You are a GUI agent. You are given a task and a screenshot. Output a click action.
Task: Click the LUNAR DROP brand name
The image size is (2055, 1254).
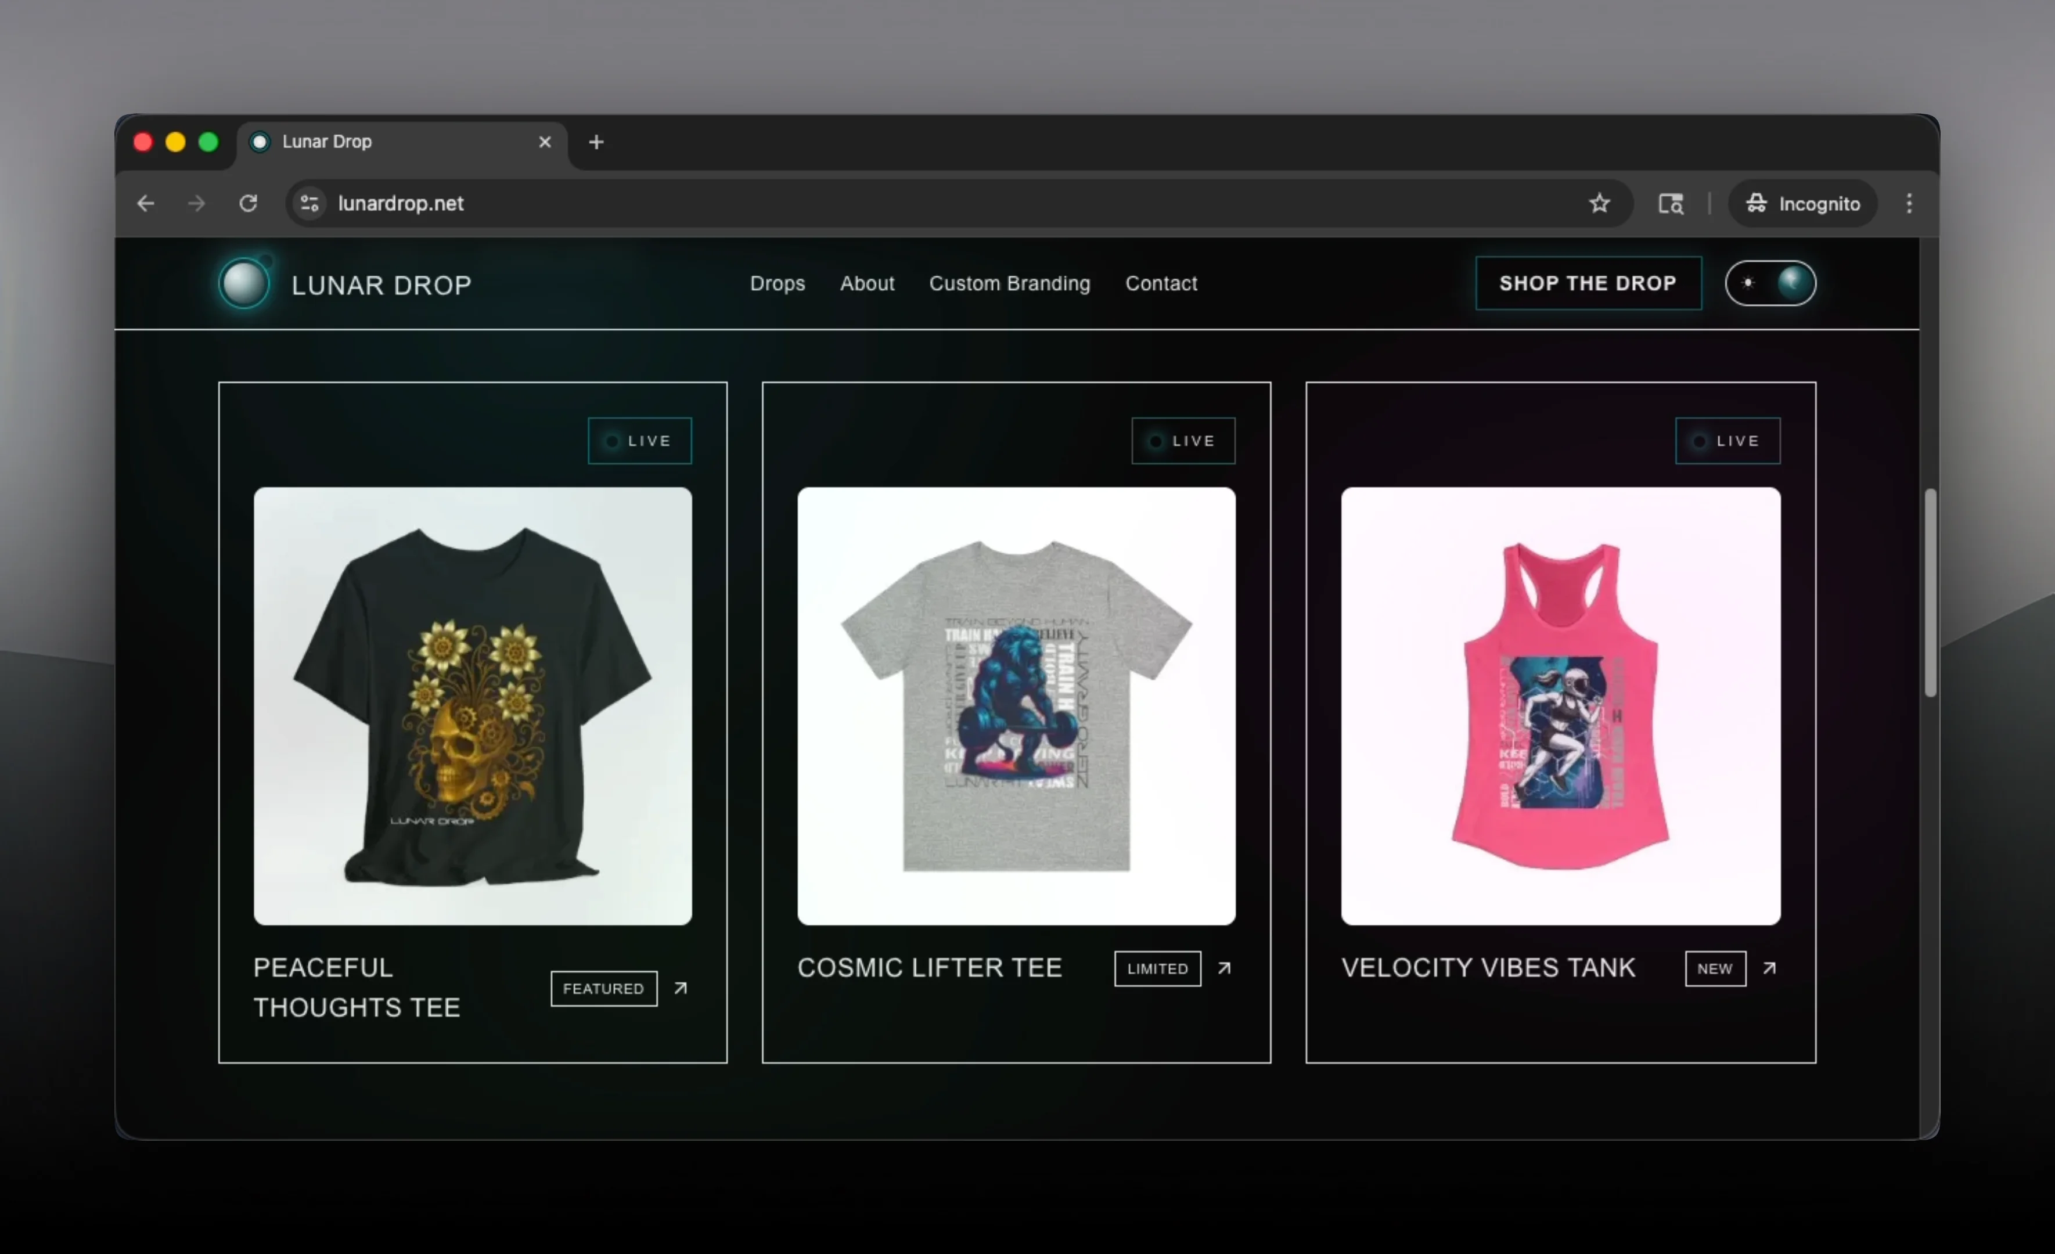[381, 285]
